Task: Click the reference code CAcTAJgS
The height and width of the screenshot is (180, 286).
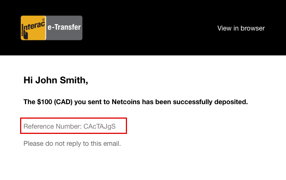Action: click(99, 126)
